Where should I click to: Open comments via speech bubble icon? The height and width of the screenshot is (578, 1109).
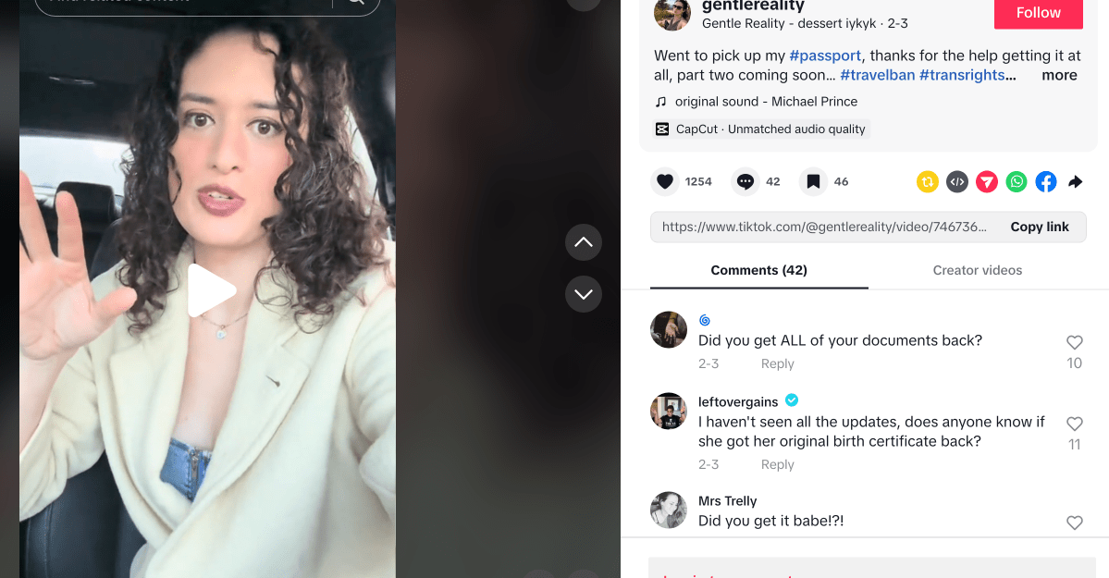coord(745,181)
